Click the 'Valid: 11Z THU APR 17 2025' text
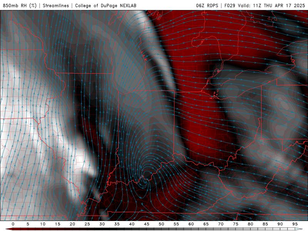The width and height of the screenshot is (308, 231). point(271,5)
